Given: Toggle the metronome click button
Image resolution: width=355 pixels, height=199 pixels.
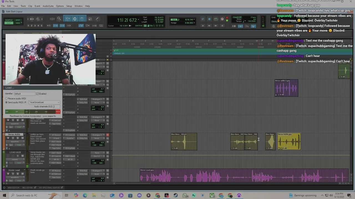Looking at the screenshot, I should [x=240, y=26].
